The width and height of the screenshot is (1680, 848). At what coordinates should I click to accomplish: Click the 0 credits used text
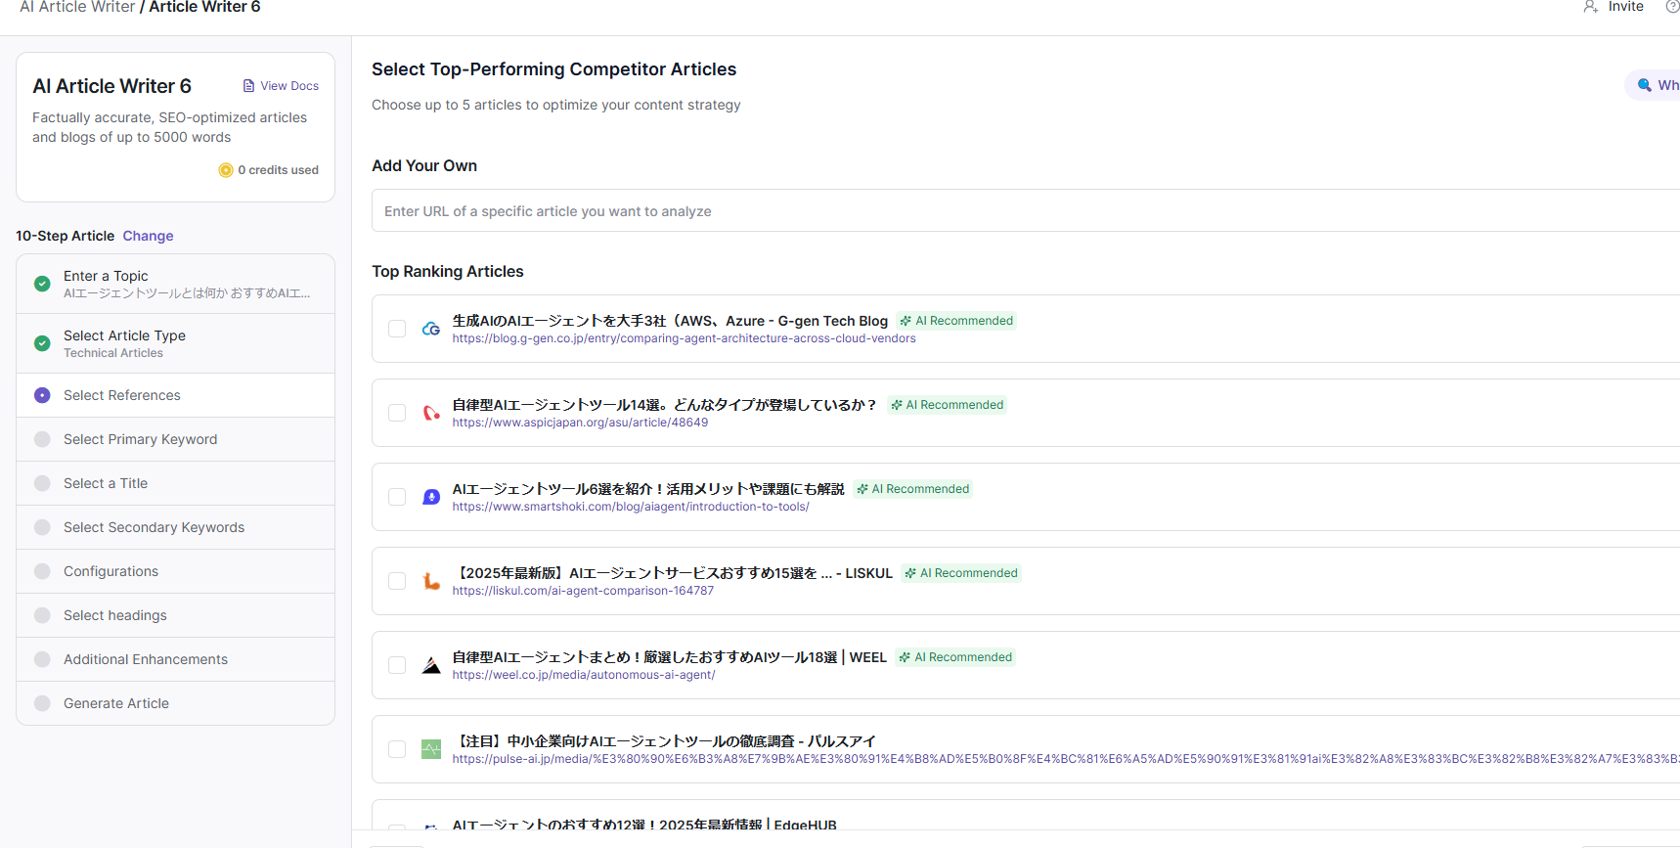278,170
